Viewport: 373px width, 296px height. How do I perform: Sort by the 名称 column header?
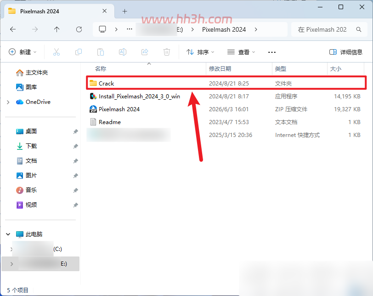(101, 69)
